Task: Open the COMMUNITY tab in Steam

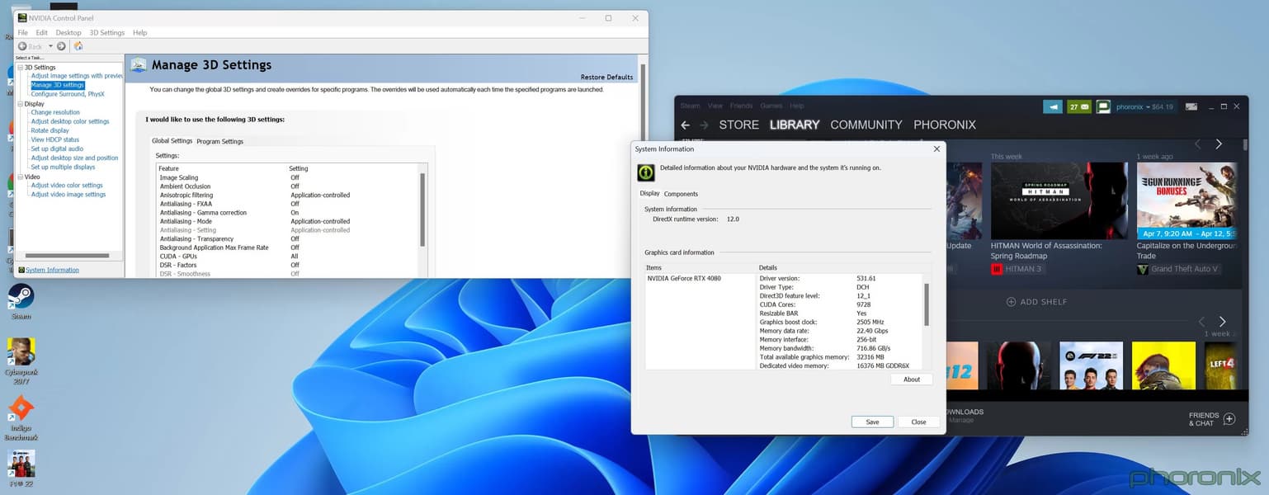Action: click(866, 125)
